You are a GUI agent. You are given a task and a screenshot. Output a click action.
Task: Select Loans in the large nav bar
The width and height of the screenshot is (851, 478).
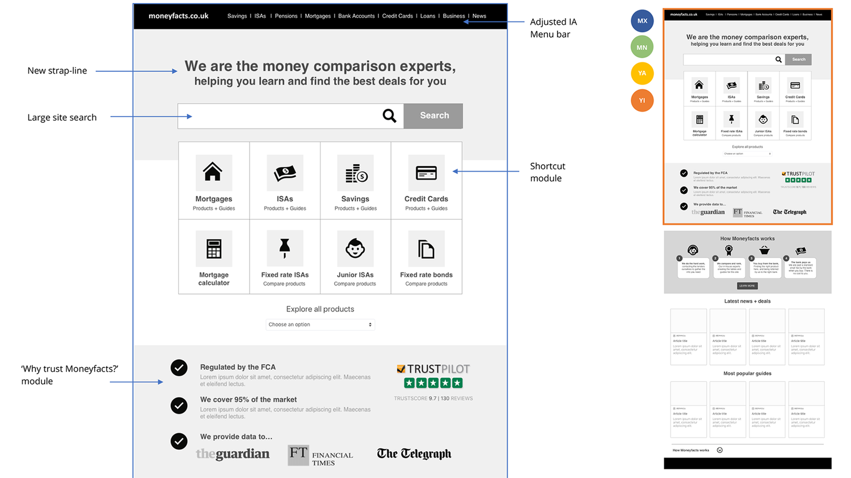428,16
